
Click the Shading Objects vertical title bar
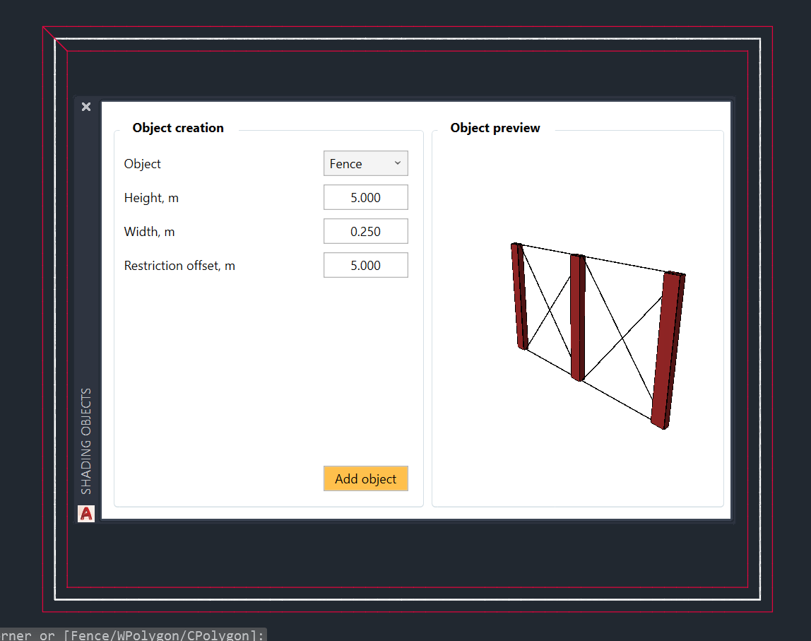tap(86, 440)
